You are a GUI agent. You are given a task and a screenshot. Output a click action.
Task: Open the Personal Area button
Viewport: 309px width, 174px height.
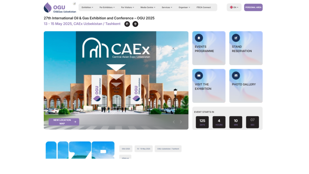coord(253,7)
